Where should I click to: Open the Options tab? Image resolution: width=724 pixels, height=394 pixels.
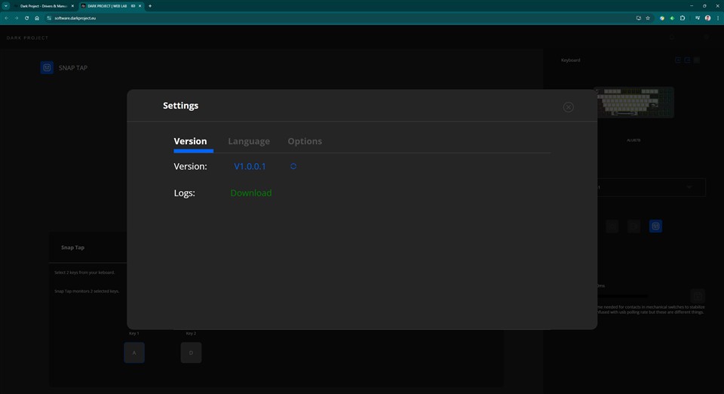(x=305, y=141)
